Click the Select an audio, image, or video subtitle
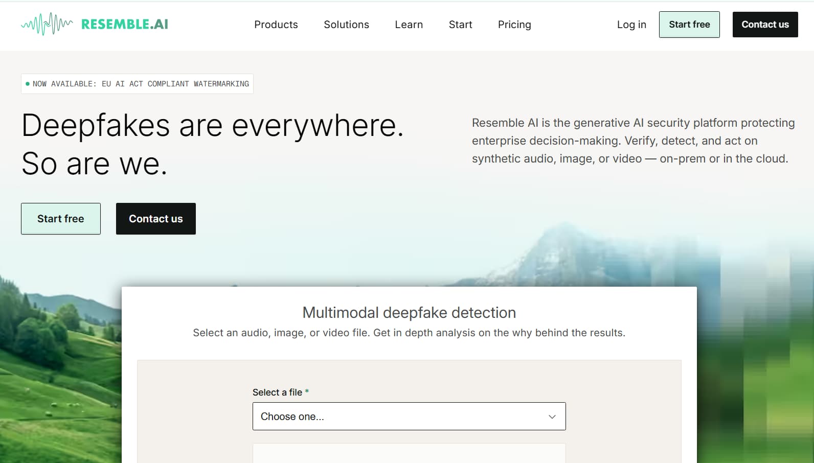814x463 pixels. [x=409, y=333]
